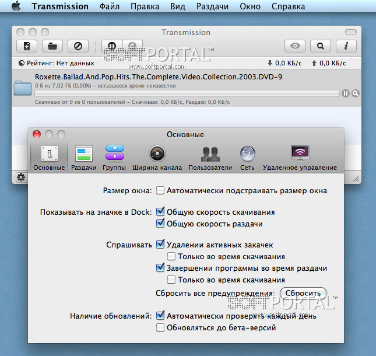Click the filter magnifier toolbar icon
Viewport: 376px width, 356px height.
pyautogui.click(x=321, y=46)
